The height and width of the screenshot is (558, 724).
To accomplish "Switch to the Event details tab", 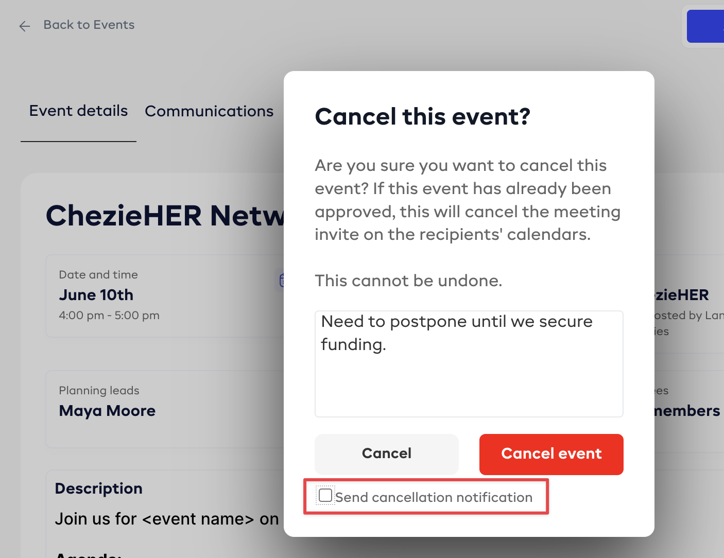I will 78,111.
